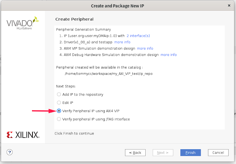This screenshot has width=236, height=164.
Task: Select Verify Peripheral IP using AXI4 VIP
Action: click(x=59, y=111)
